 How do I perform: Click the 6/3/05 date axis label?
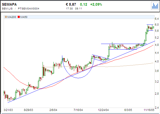tap(128, 110)
